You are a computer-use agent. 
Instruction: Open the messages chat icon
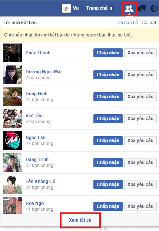pyautogui.click(x=142, y=9)
